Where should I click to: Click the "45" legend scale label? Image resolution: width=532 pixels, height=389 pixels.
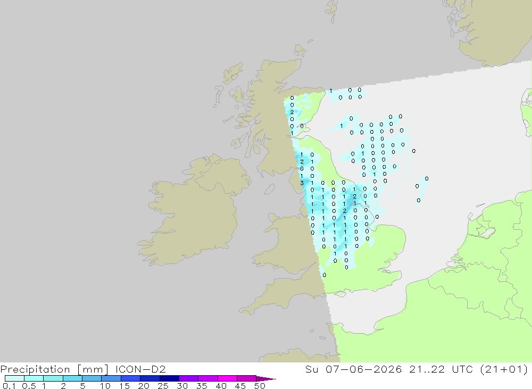pyautogui.click(x=240, y=386)
